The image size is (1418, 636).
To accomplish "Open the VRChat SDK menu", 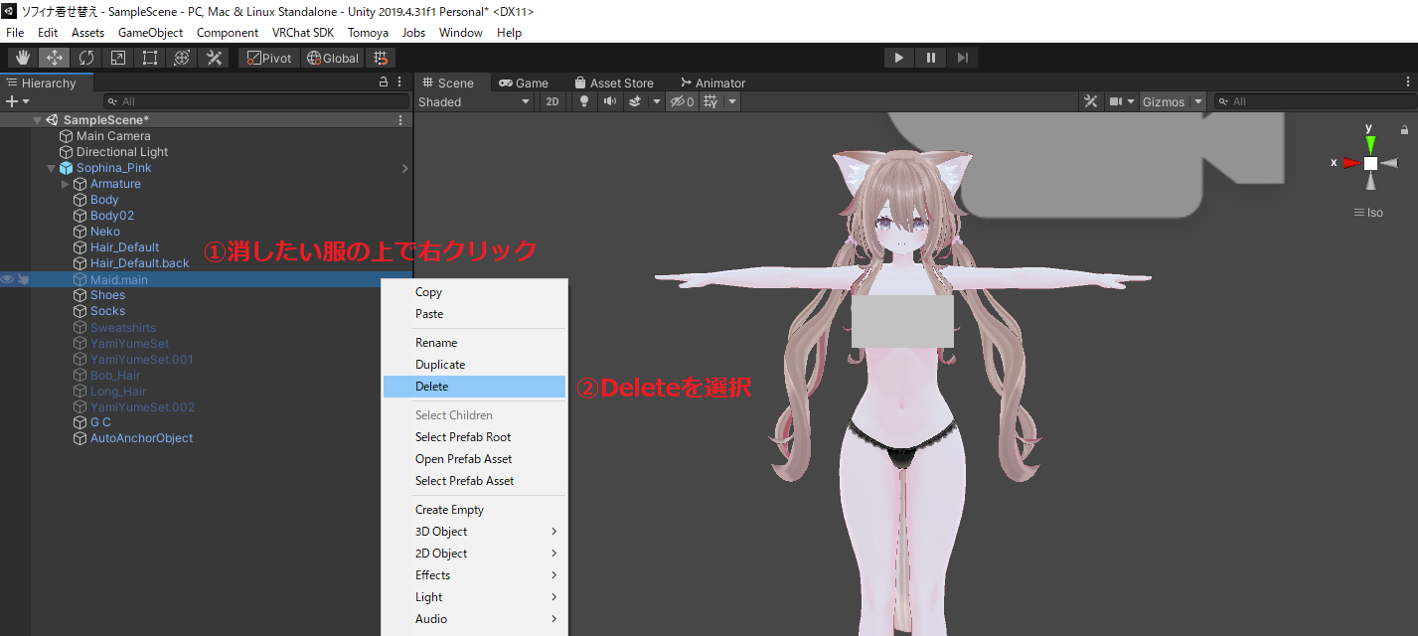I will 303,33.
